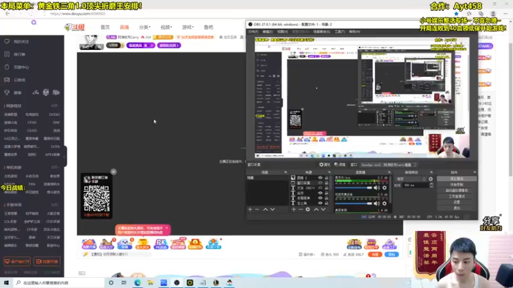Viewport: 513px width, 288px height.
Task: Toggle visibility of the 图像 2 source
Action: [x=320, y=178]
